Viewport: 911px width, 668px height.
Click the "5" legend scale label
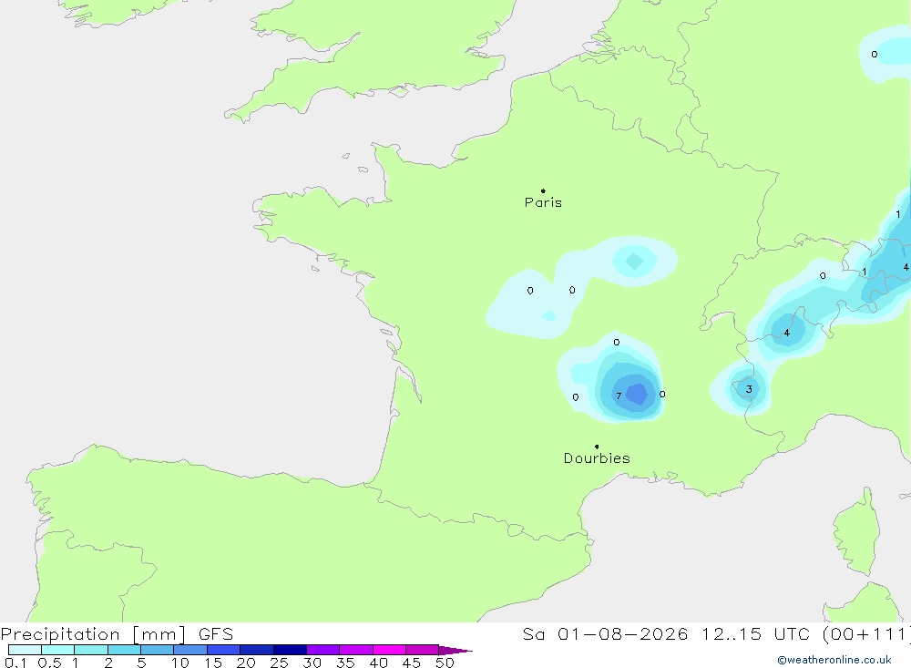pyautogui.click(x=141, y=663)
